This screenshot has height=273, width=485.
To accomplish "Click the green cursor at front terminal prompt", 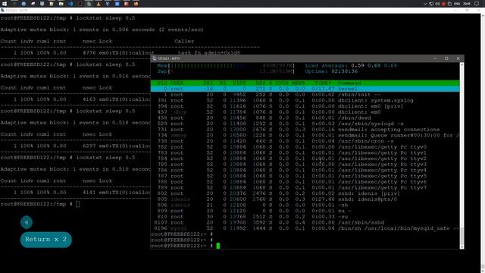I will [218, 246].
